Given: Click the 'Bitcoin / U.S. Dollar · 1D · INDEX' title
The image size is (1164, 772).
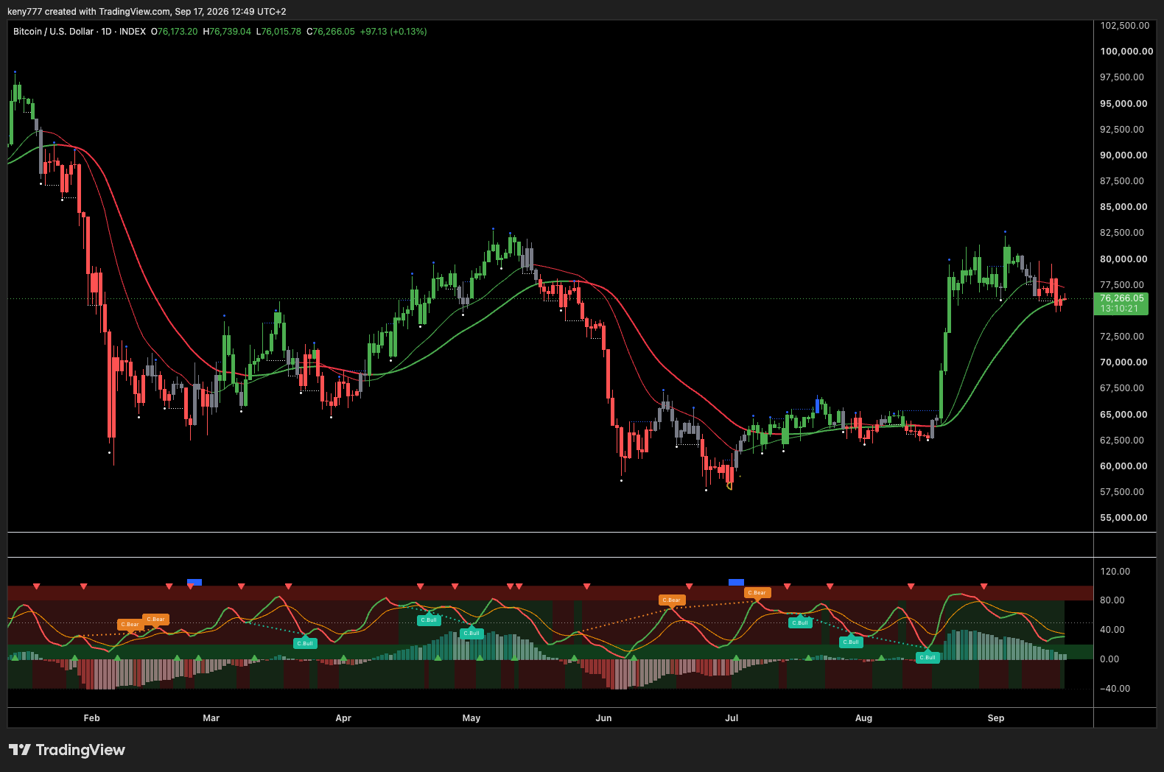Looking at the screenshot, I should coord(80,32).
